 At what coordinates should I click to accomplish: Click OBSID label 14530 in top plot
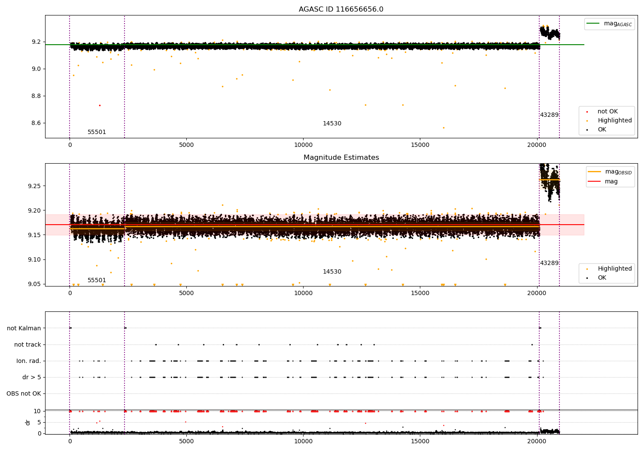[x=332, y=124]
